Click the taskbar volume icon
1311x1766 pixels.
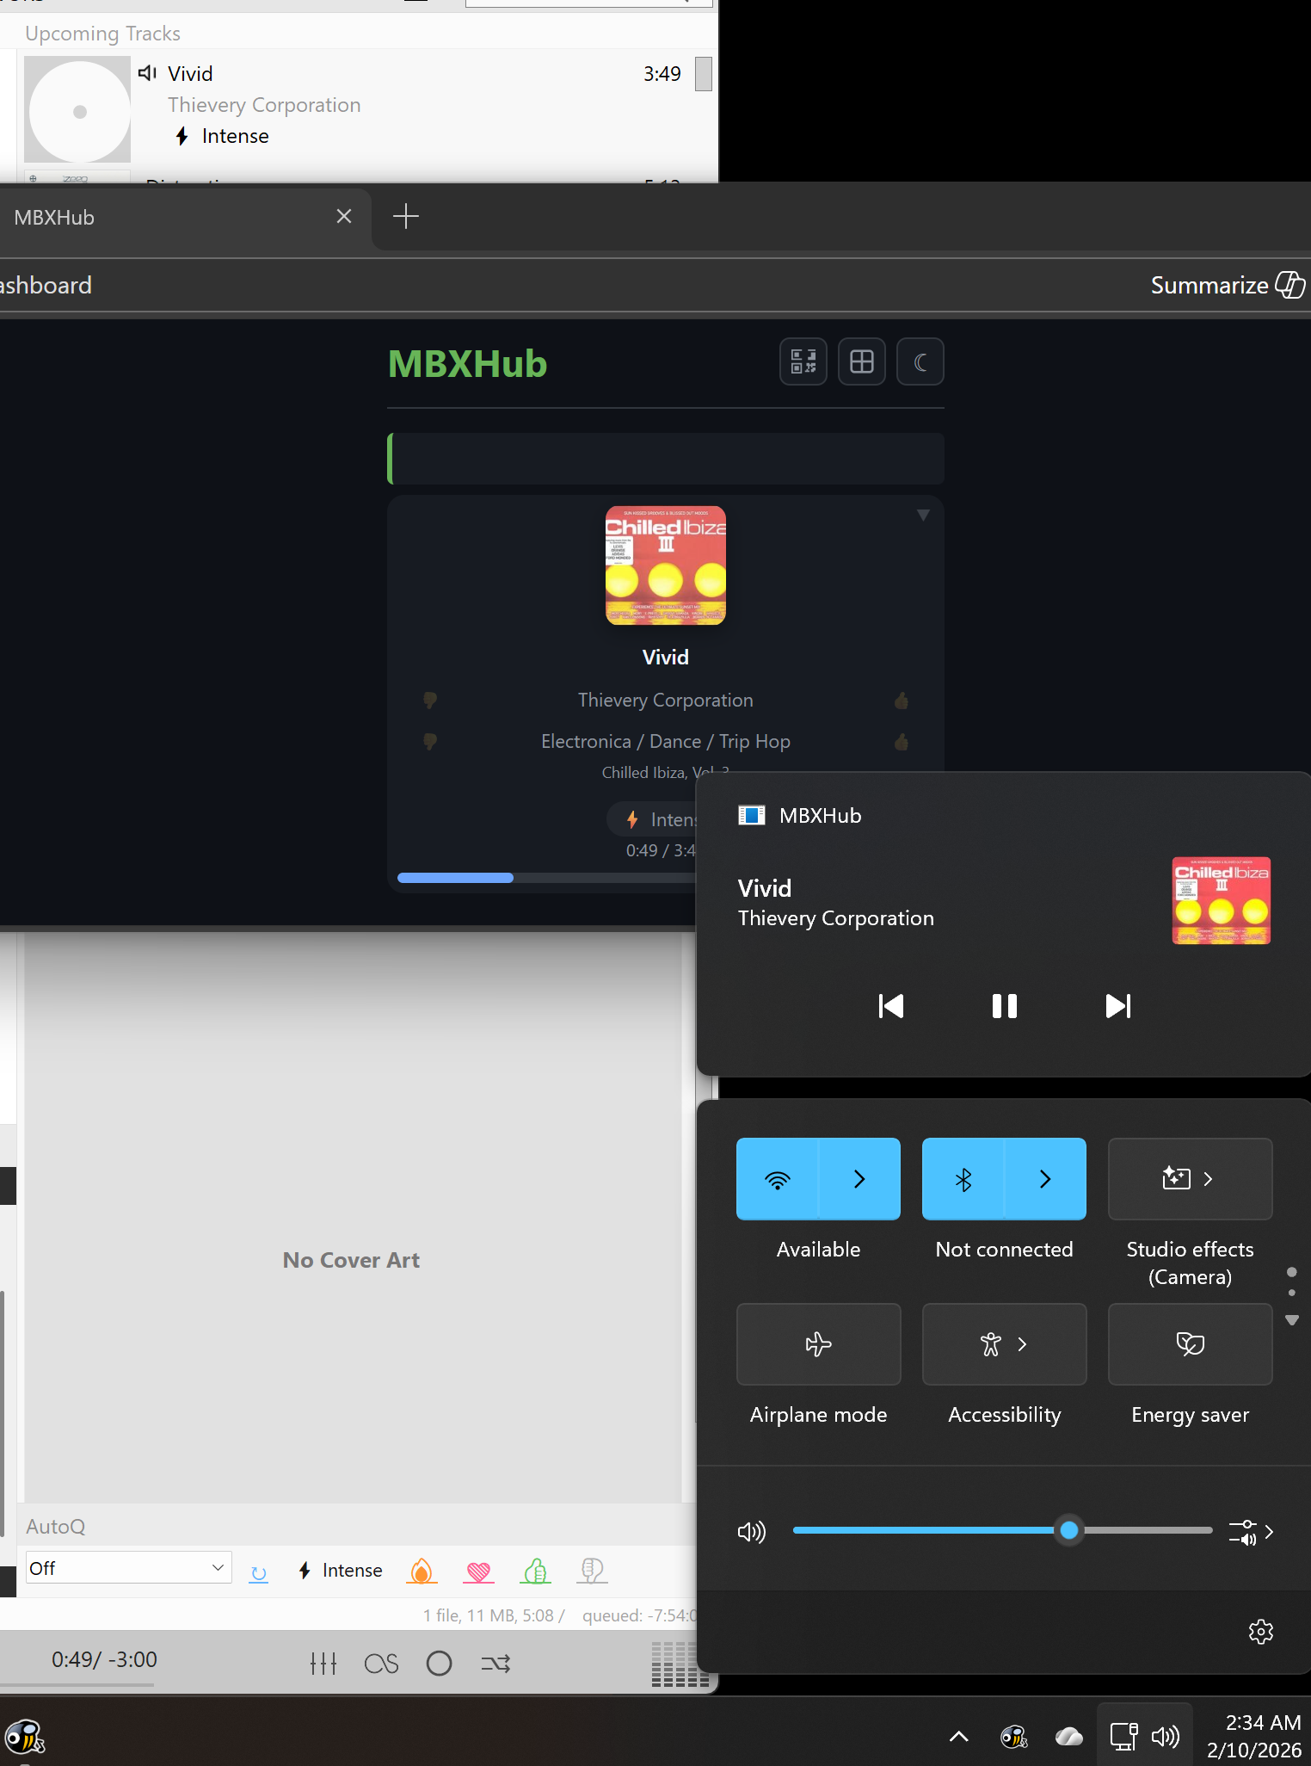pyautogui.click(x=1166, y=1737)
